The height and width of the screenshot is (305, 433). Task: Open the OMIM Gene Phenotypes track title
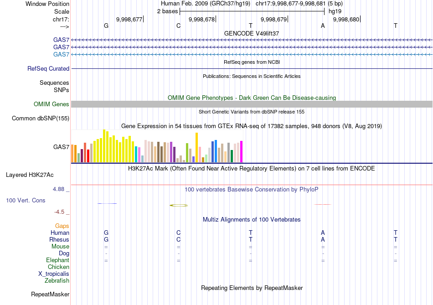tap(252, 98)
